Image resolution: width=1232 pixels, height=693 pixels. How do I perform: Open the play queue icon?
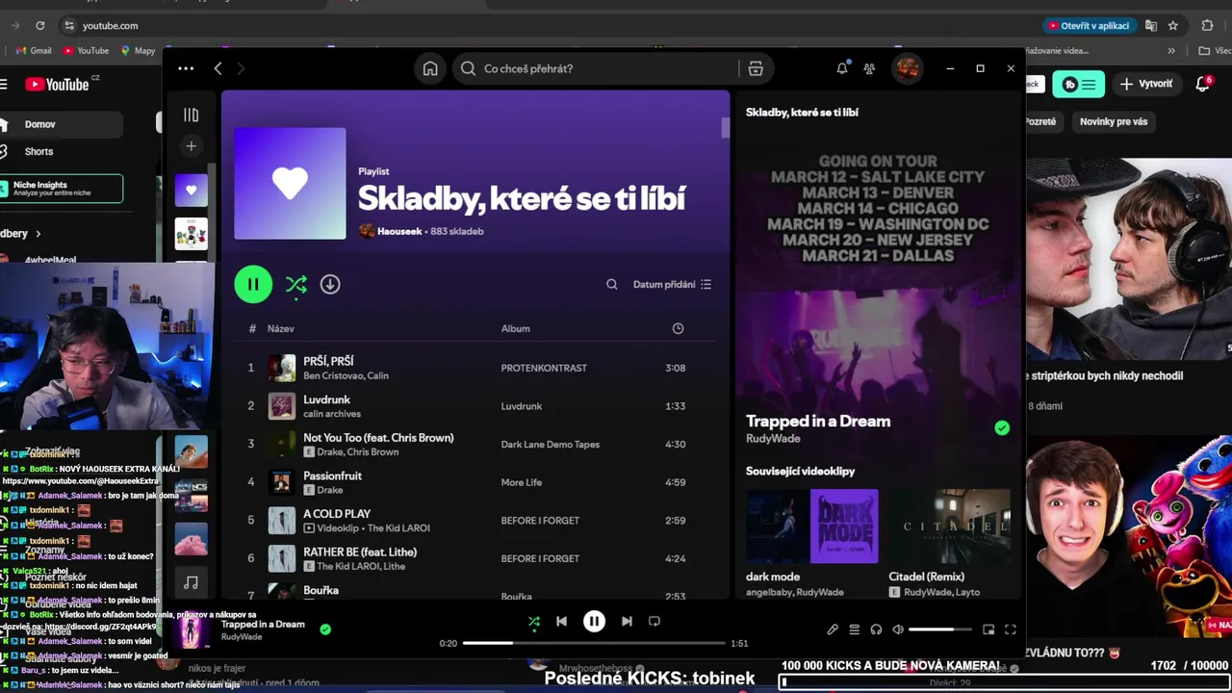854,629
